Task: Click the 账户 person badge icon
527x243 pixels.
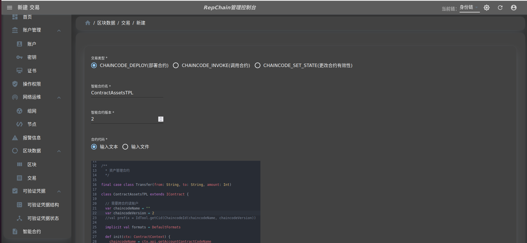Action: (19, 44)
